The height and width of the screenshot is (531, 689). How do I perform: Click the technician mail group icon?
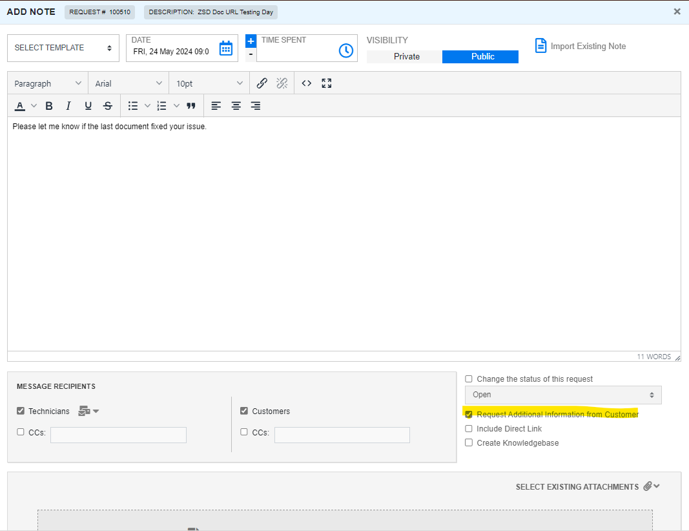84,411
